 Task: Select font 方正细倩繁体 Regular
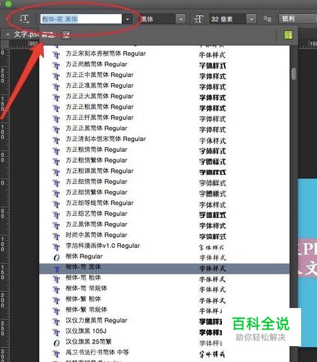click(x=164, y=192)
